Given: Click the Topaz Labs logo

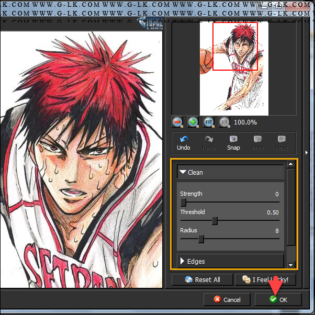Looking at the screenshot, I should (150, 24).
